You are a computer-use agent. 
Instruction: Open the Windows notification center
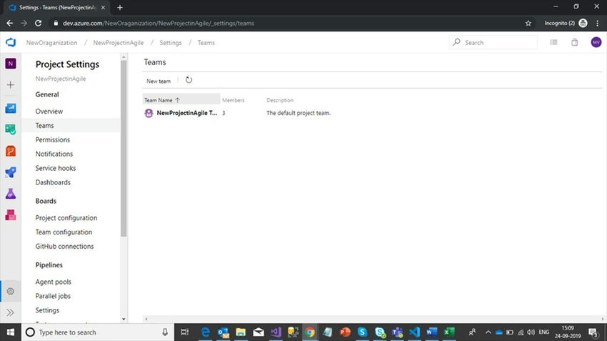point(593,332)
